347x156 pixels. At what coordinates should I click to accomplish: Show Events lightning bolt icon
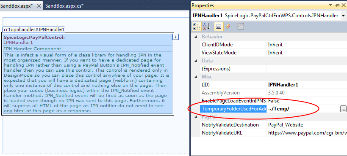pyautogui.click(x=228, y=27)
